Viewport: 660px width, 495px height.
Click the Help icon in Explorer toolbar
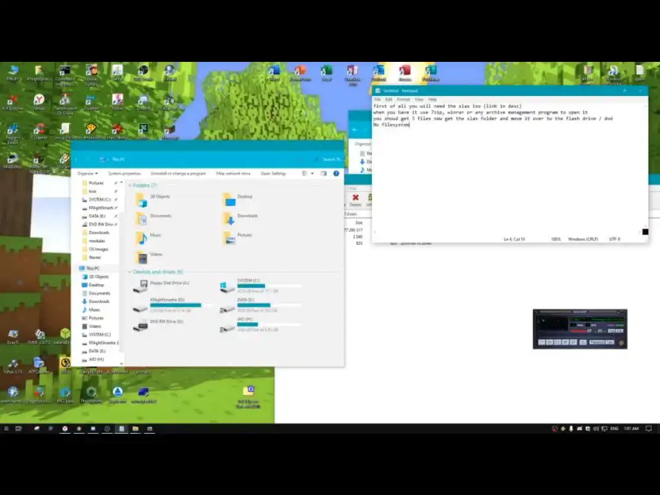[x=336, y=173]
